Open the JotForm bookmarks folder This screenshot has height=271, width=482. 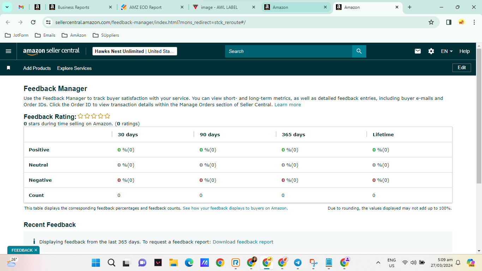tap(17, 35)
